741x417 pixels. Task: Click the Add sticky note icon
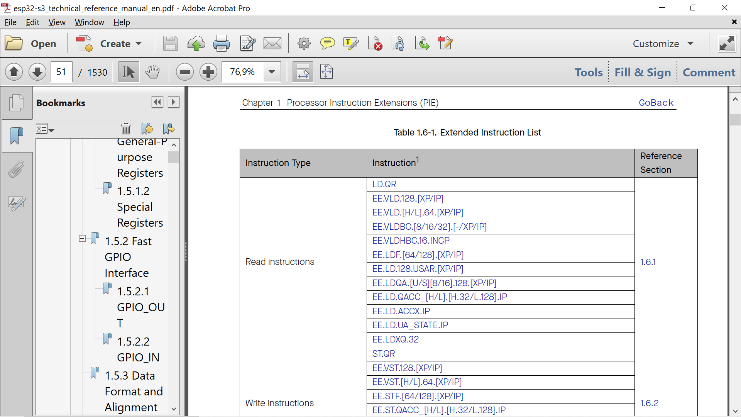[x=327, y=44]
